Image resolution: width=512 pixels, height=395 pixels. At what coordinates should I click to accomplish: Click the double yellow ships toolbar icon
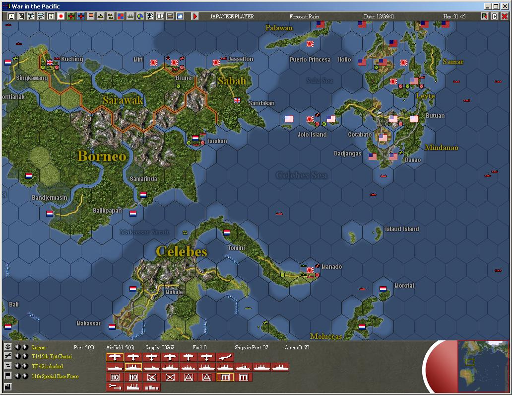(x=110, y=16)
